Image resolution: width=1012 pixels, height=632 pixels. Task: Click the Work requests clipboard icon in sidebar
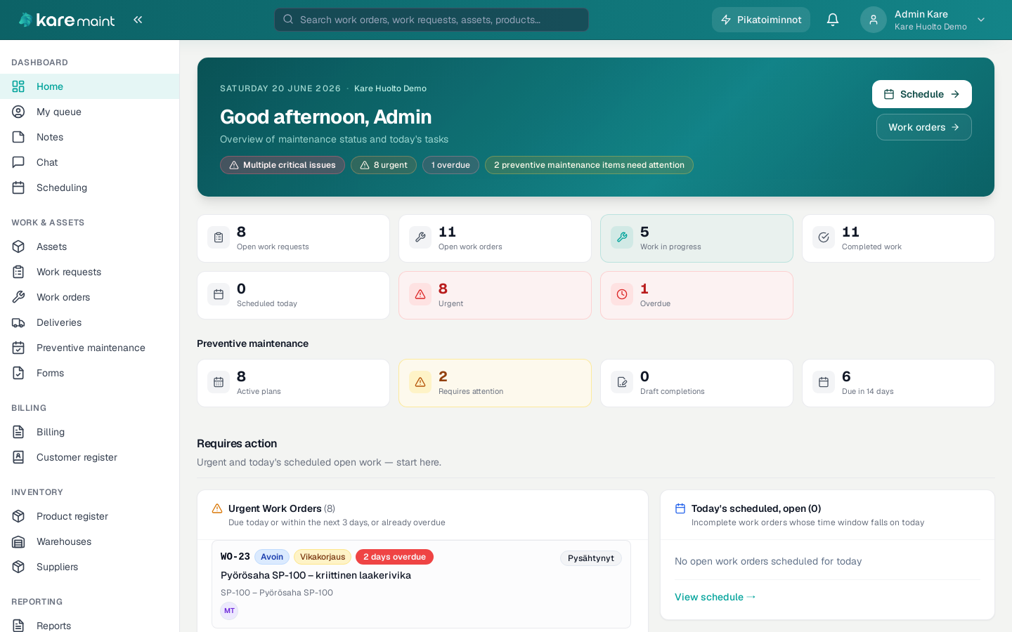click(x=18, y=272)
